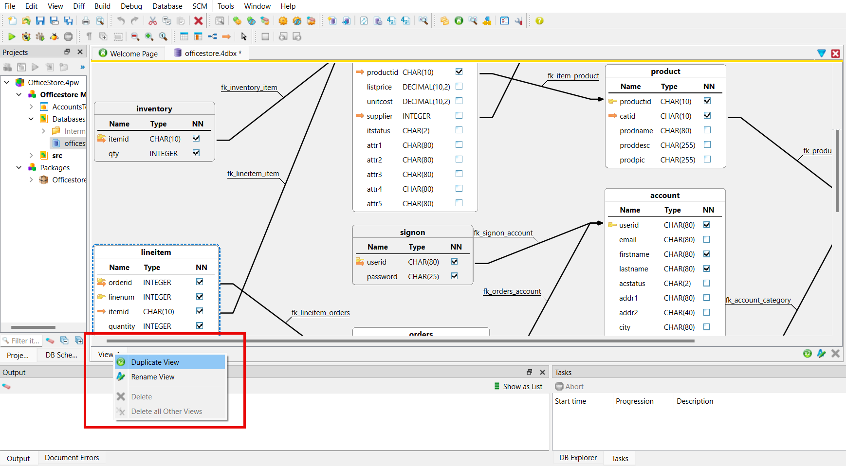
Task: Expand the AccountsTe node in Projects
Action: coord(31,107)
